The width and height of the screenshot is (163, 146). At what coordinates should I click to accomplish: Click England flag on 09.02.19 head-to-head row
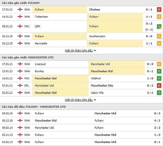coord(20,113)
